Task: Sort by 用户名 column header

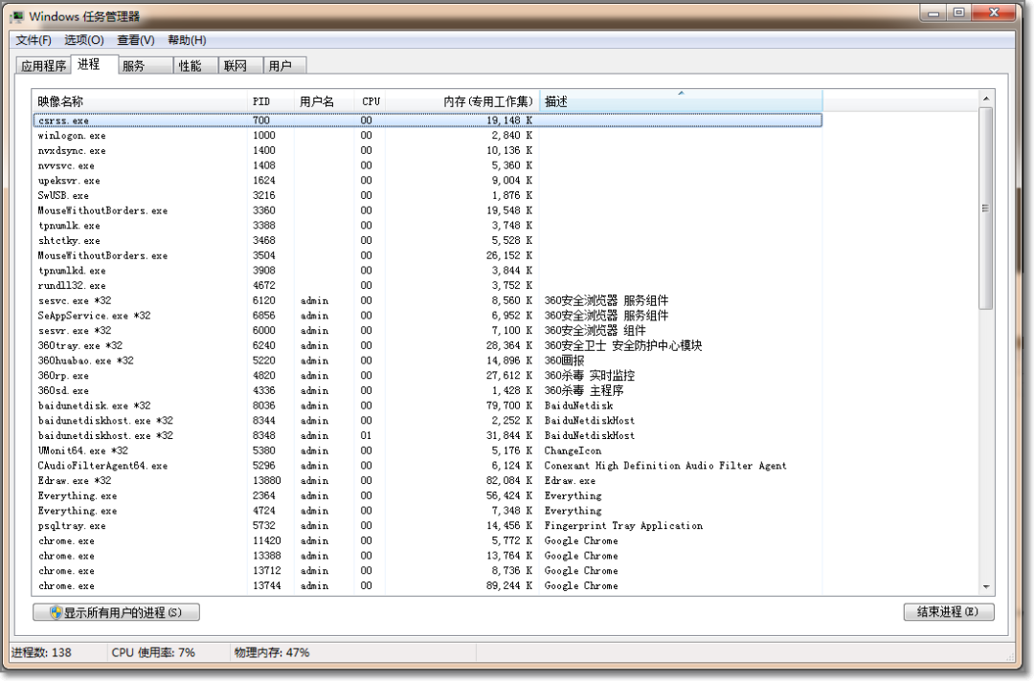Action: 324,101
